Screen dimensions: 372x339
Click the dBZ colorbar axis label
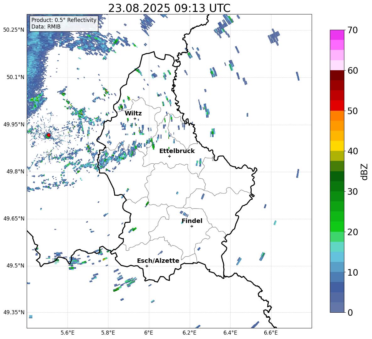click(365, 172)
